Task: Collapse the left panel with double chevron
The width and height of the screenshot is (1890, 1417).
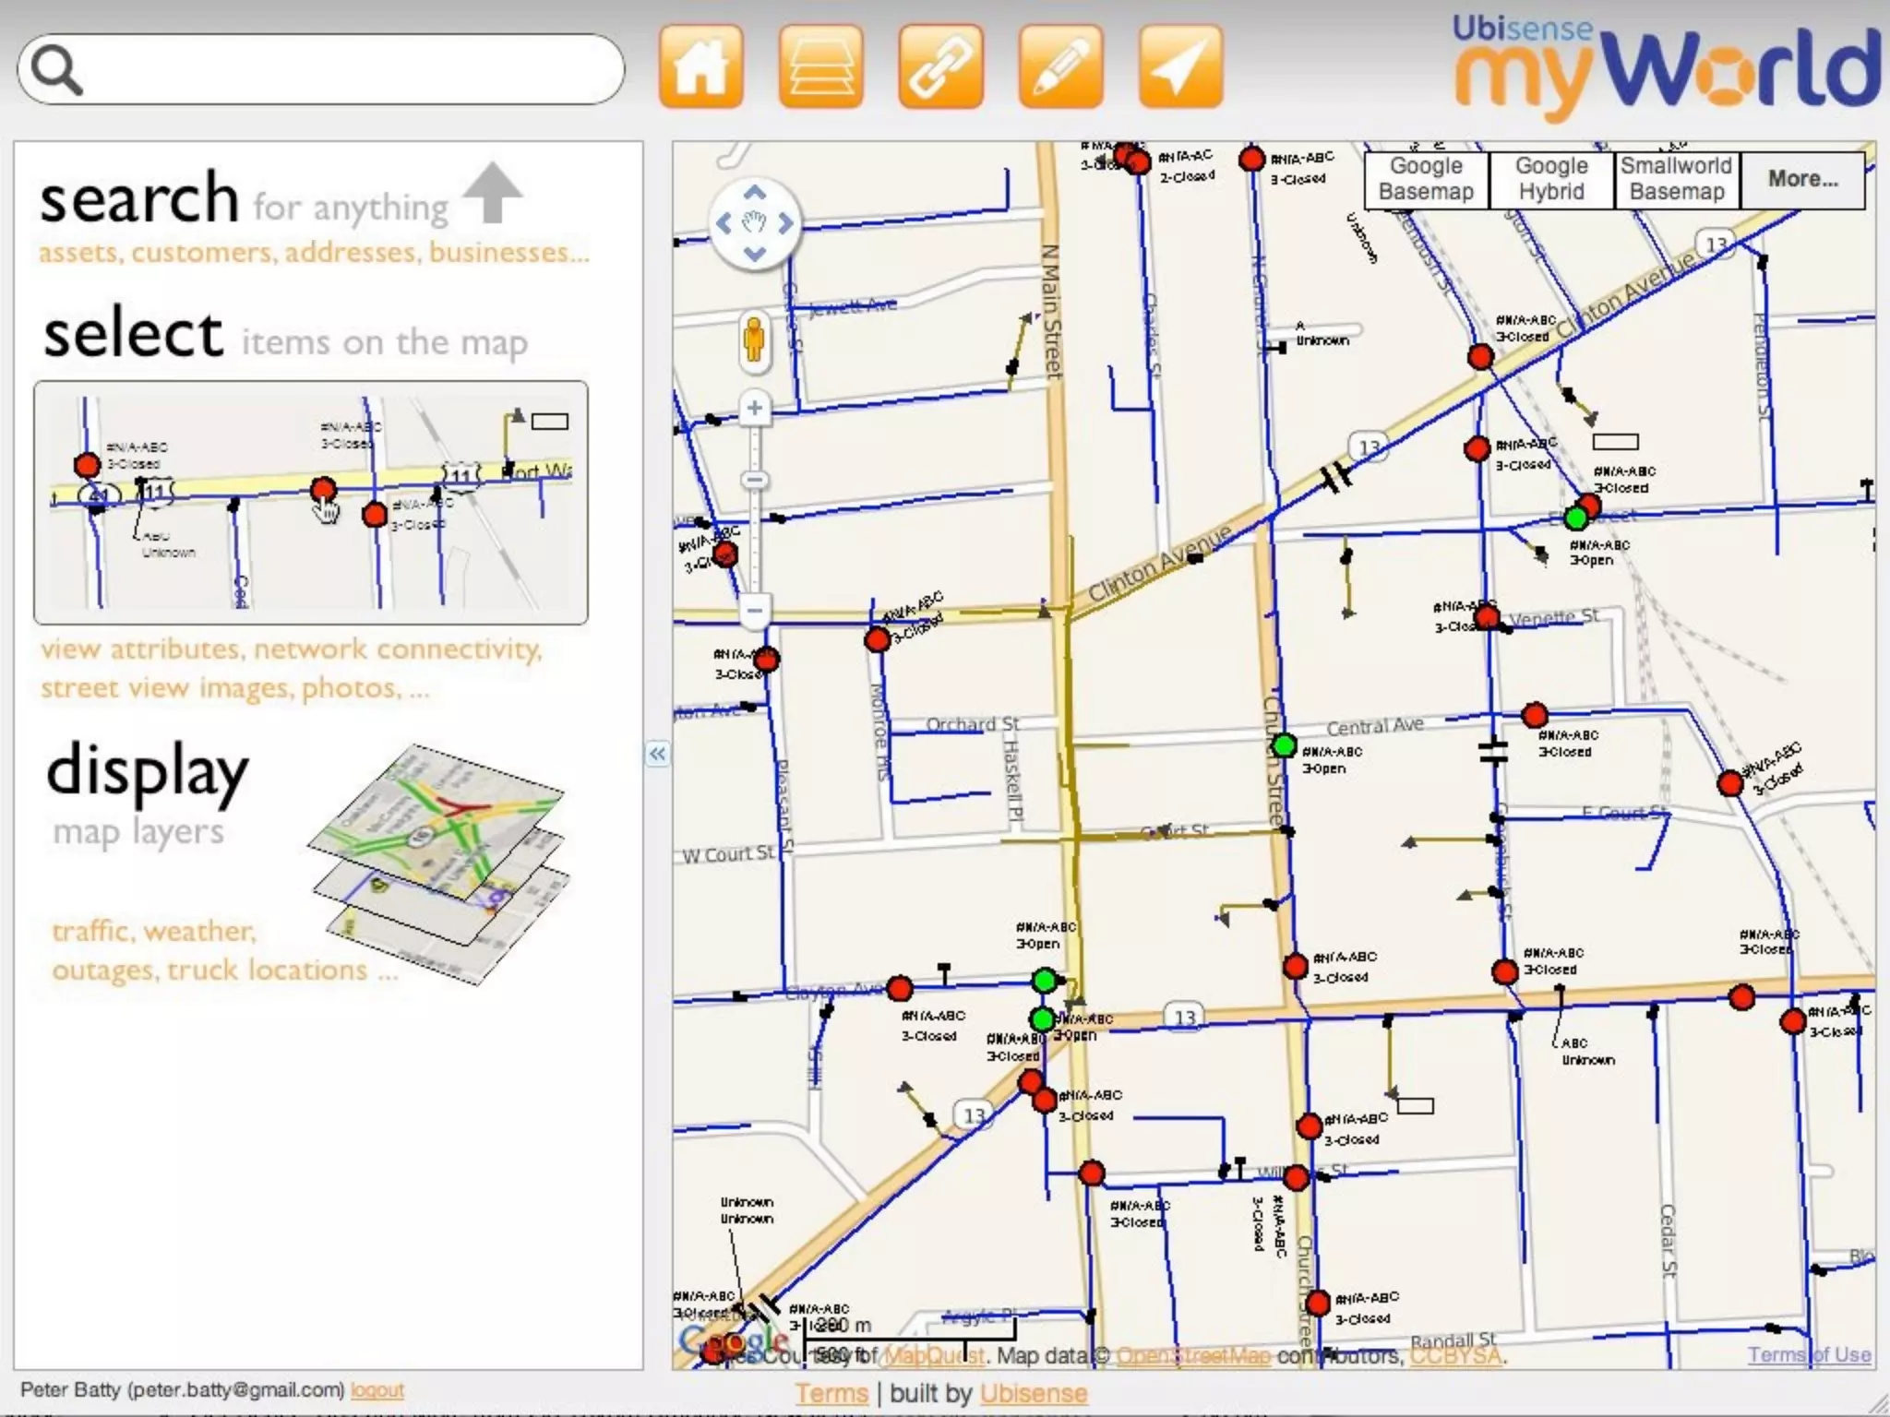Action: click(x=657, y=754)
